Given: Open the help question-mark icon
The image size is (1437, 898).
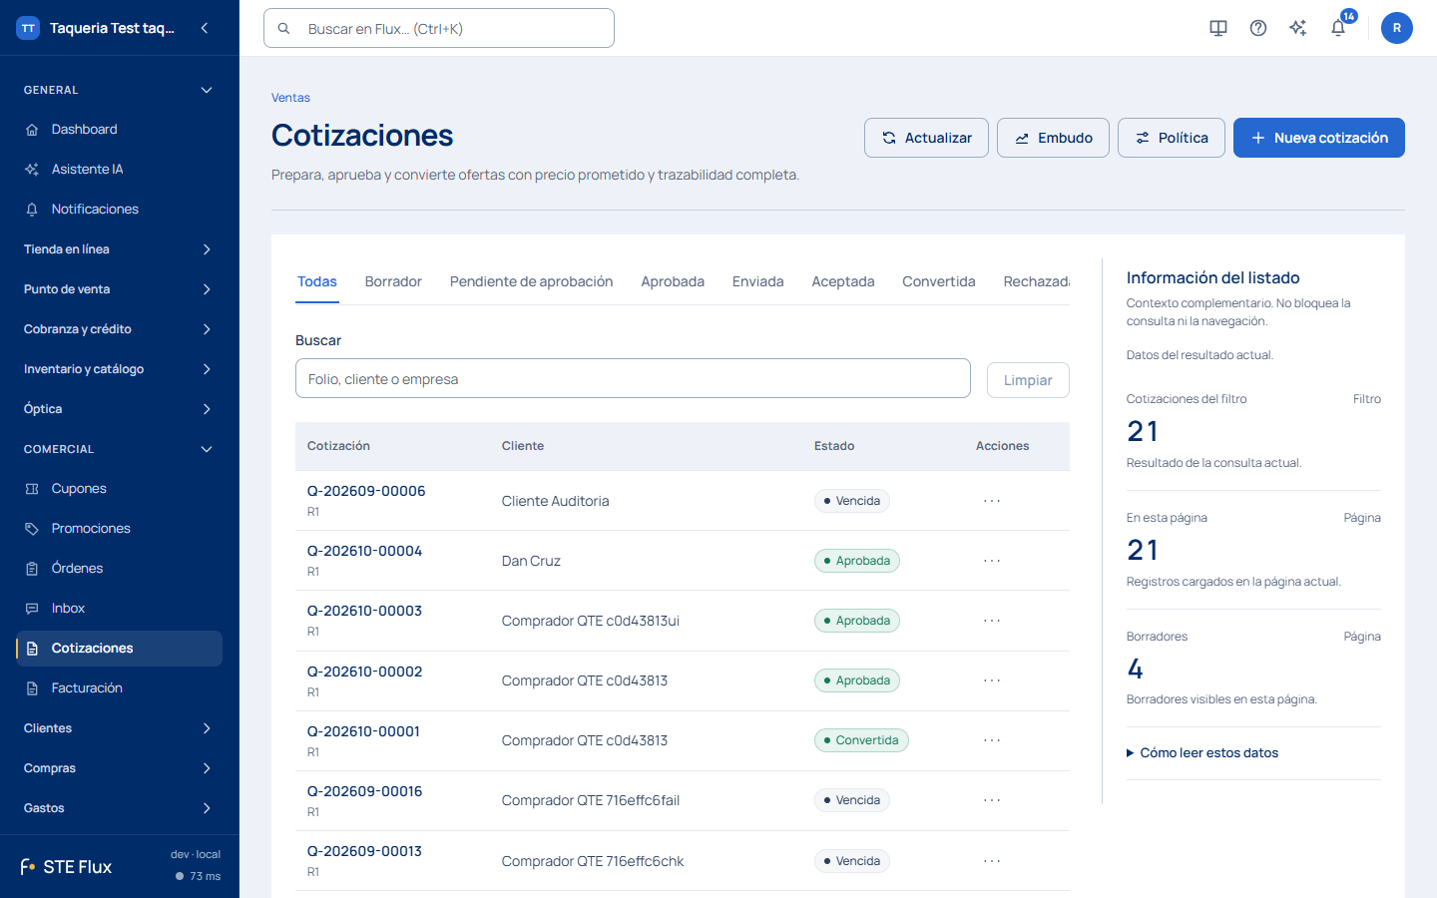Looking at the screenshot, I should (1258, 28).
